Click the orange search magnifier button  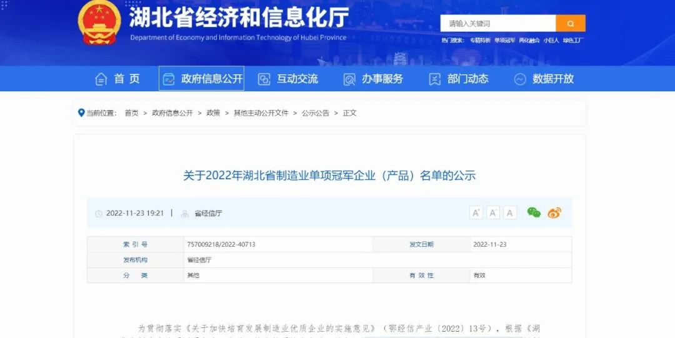[x=571, y=24]
